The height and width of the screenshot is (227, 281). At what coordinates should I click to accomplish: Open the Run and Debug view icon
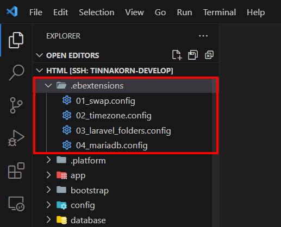tap(16, 138)
